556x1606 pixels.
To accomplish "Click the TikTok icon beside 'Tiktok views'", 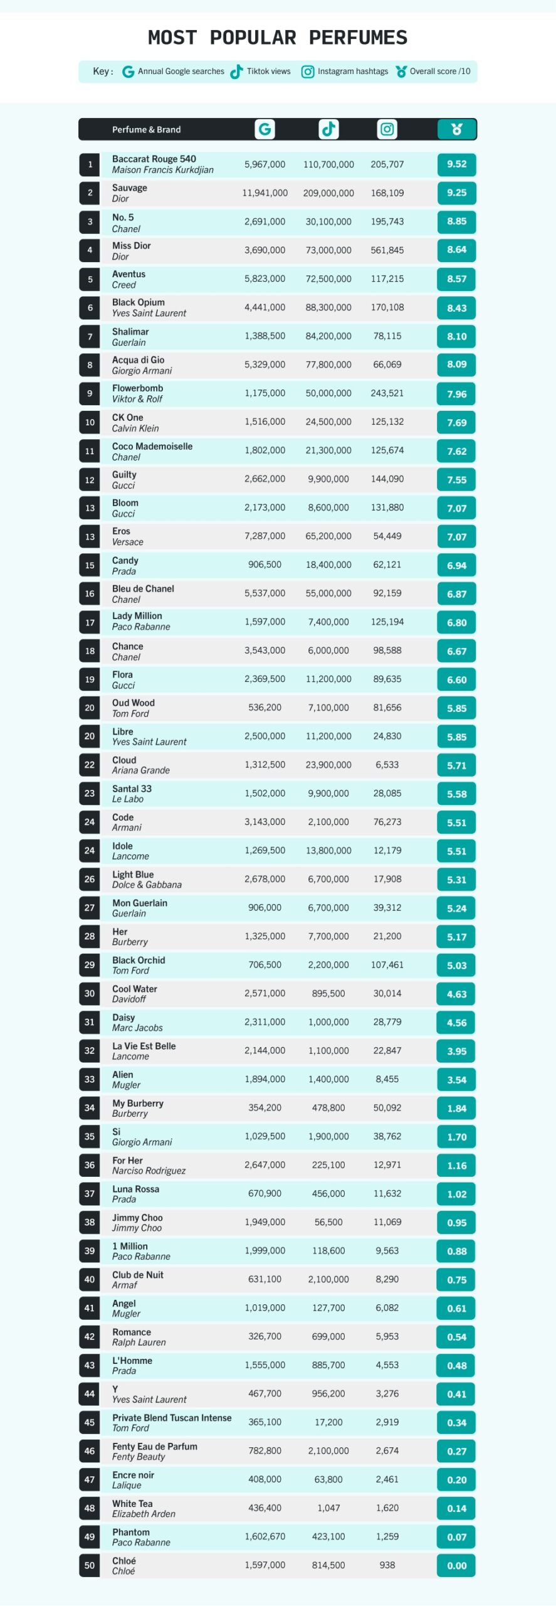I will 237,72.
